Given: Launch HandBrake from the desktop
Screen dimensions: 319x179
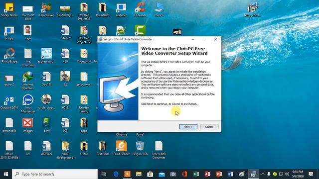Looking at the screenshot, I should coord(46,10).
